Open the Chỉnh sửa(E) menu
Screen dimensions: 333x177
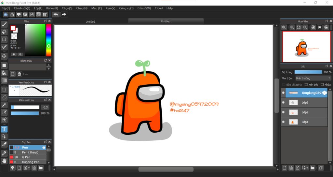pyautogui.click(x=22, y=8)
